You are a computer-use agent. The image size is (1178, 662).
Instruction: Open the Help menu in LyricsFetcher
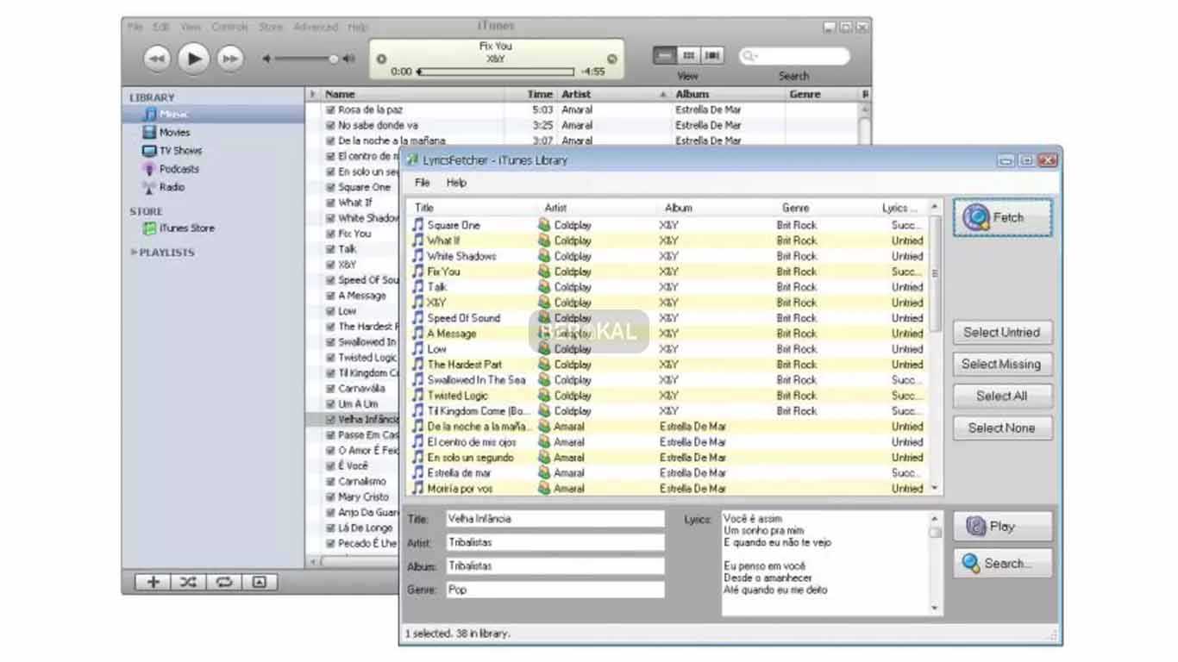click(456, 183)
